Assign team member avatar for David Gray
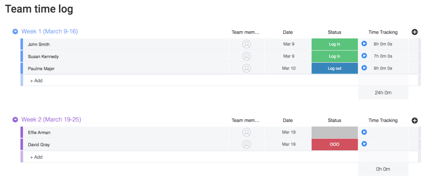The width and height of the screenshot is (426, 180). (x=246, y=144)
